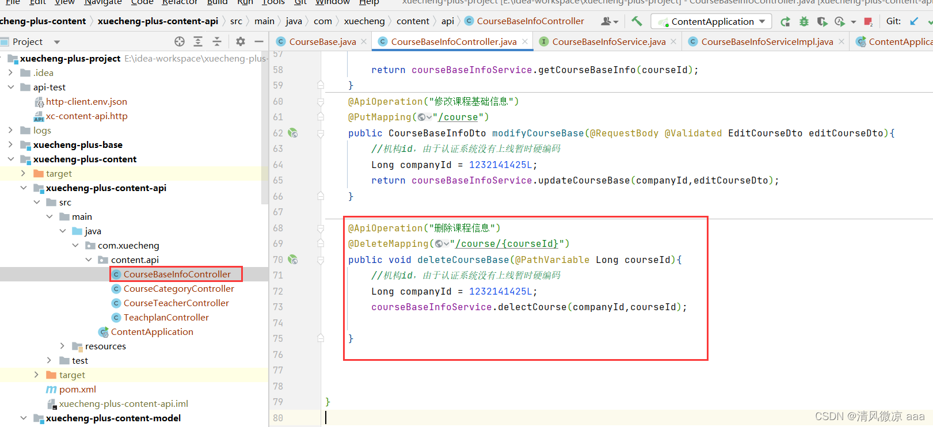Expand the test folder
This screenshot has height=427, width=933.
click(x=49, y=360)
